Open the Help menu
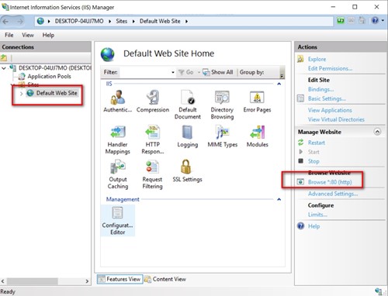This screenshot has height=296, width=388. pos(48,35)
